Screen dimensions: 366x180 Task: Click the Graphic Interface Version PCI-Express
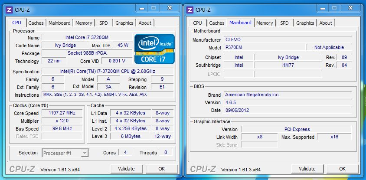coord(297,129)
